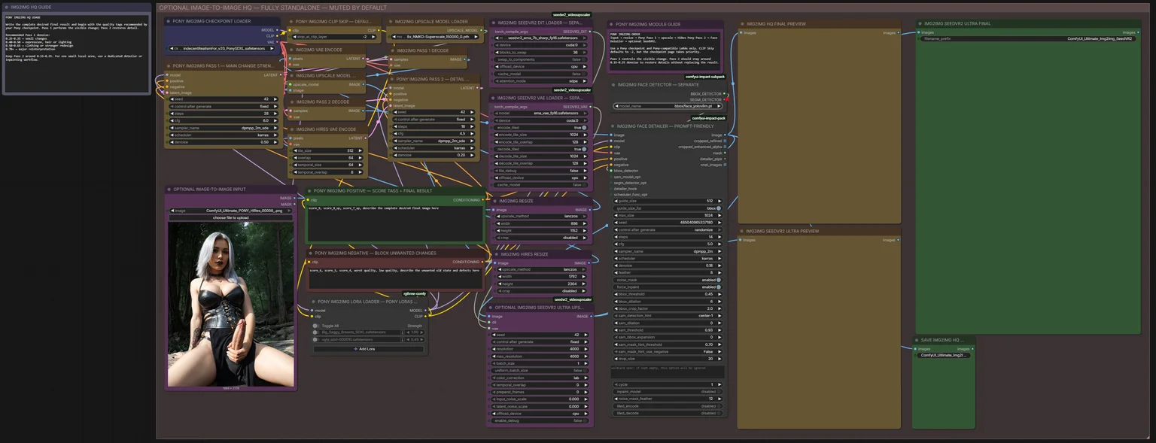Open the 8x_NMKD-Superscale upscale model dropdown

(434, 36)
